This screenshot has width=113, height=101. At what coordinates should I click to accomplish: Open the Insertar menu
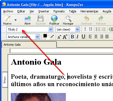click(44, 11)
